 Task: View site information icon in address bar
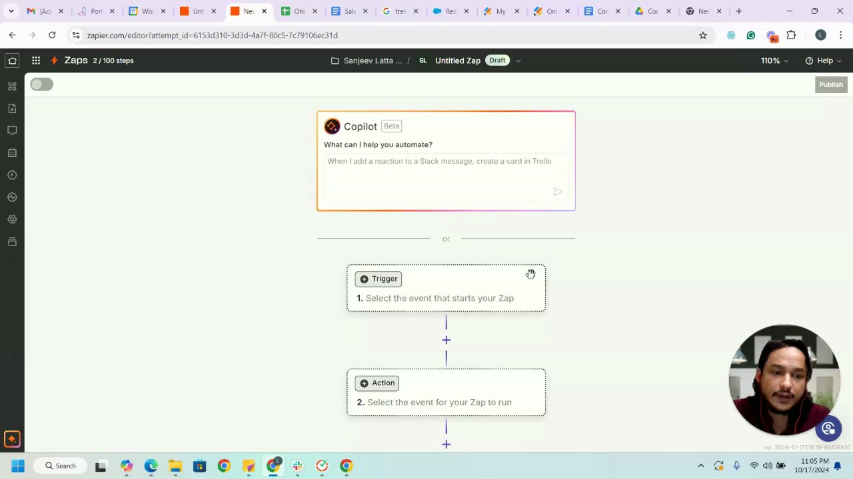click(75, 35)
